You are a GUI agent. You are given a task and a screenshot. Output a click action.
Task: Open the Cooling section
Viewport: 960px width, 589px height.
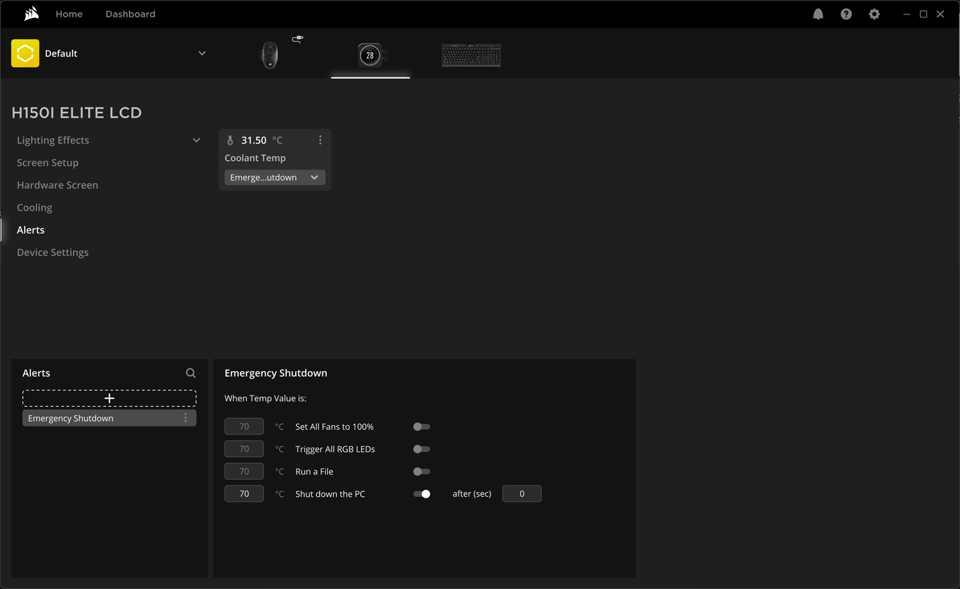point(34,208)
